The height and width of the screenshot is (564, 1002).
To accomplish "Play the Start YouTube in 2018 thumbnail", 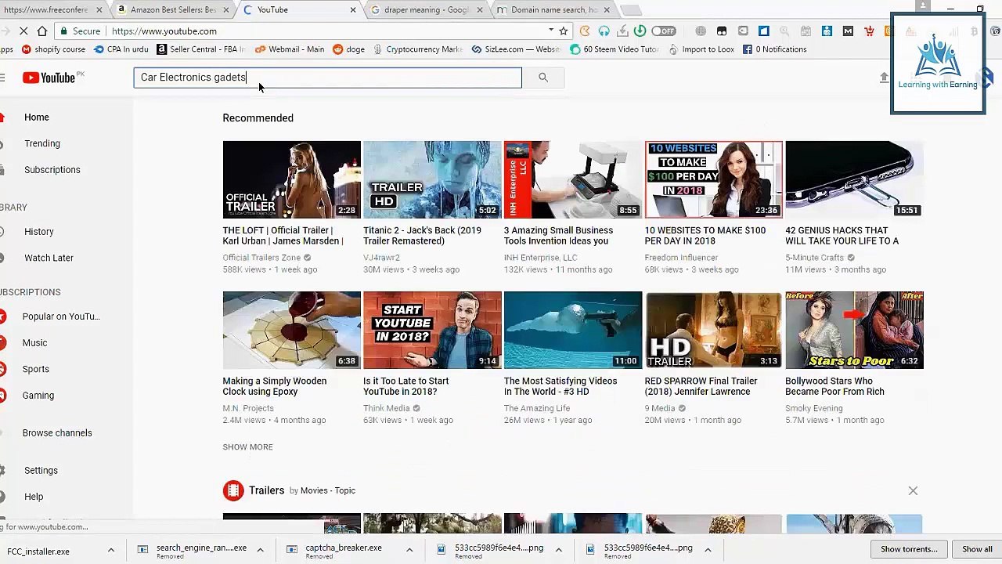I will pos(432,330).
